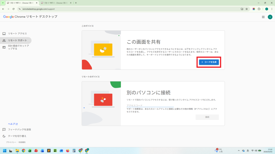Click the Google account avatar icon

pos(270,17)
